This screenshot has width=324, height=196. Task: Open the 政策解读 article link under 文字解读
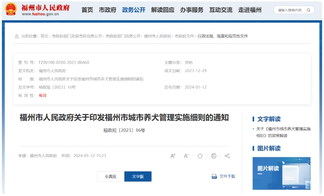click(283, 132)
